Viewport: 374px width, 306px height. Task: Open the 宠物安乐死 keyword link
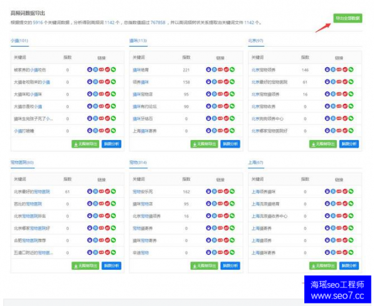(143, 192)
